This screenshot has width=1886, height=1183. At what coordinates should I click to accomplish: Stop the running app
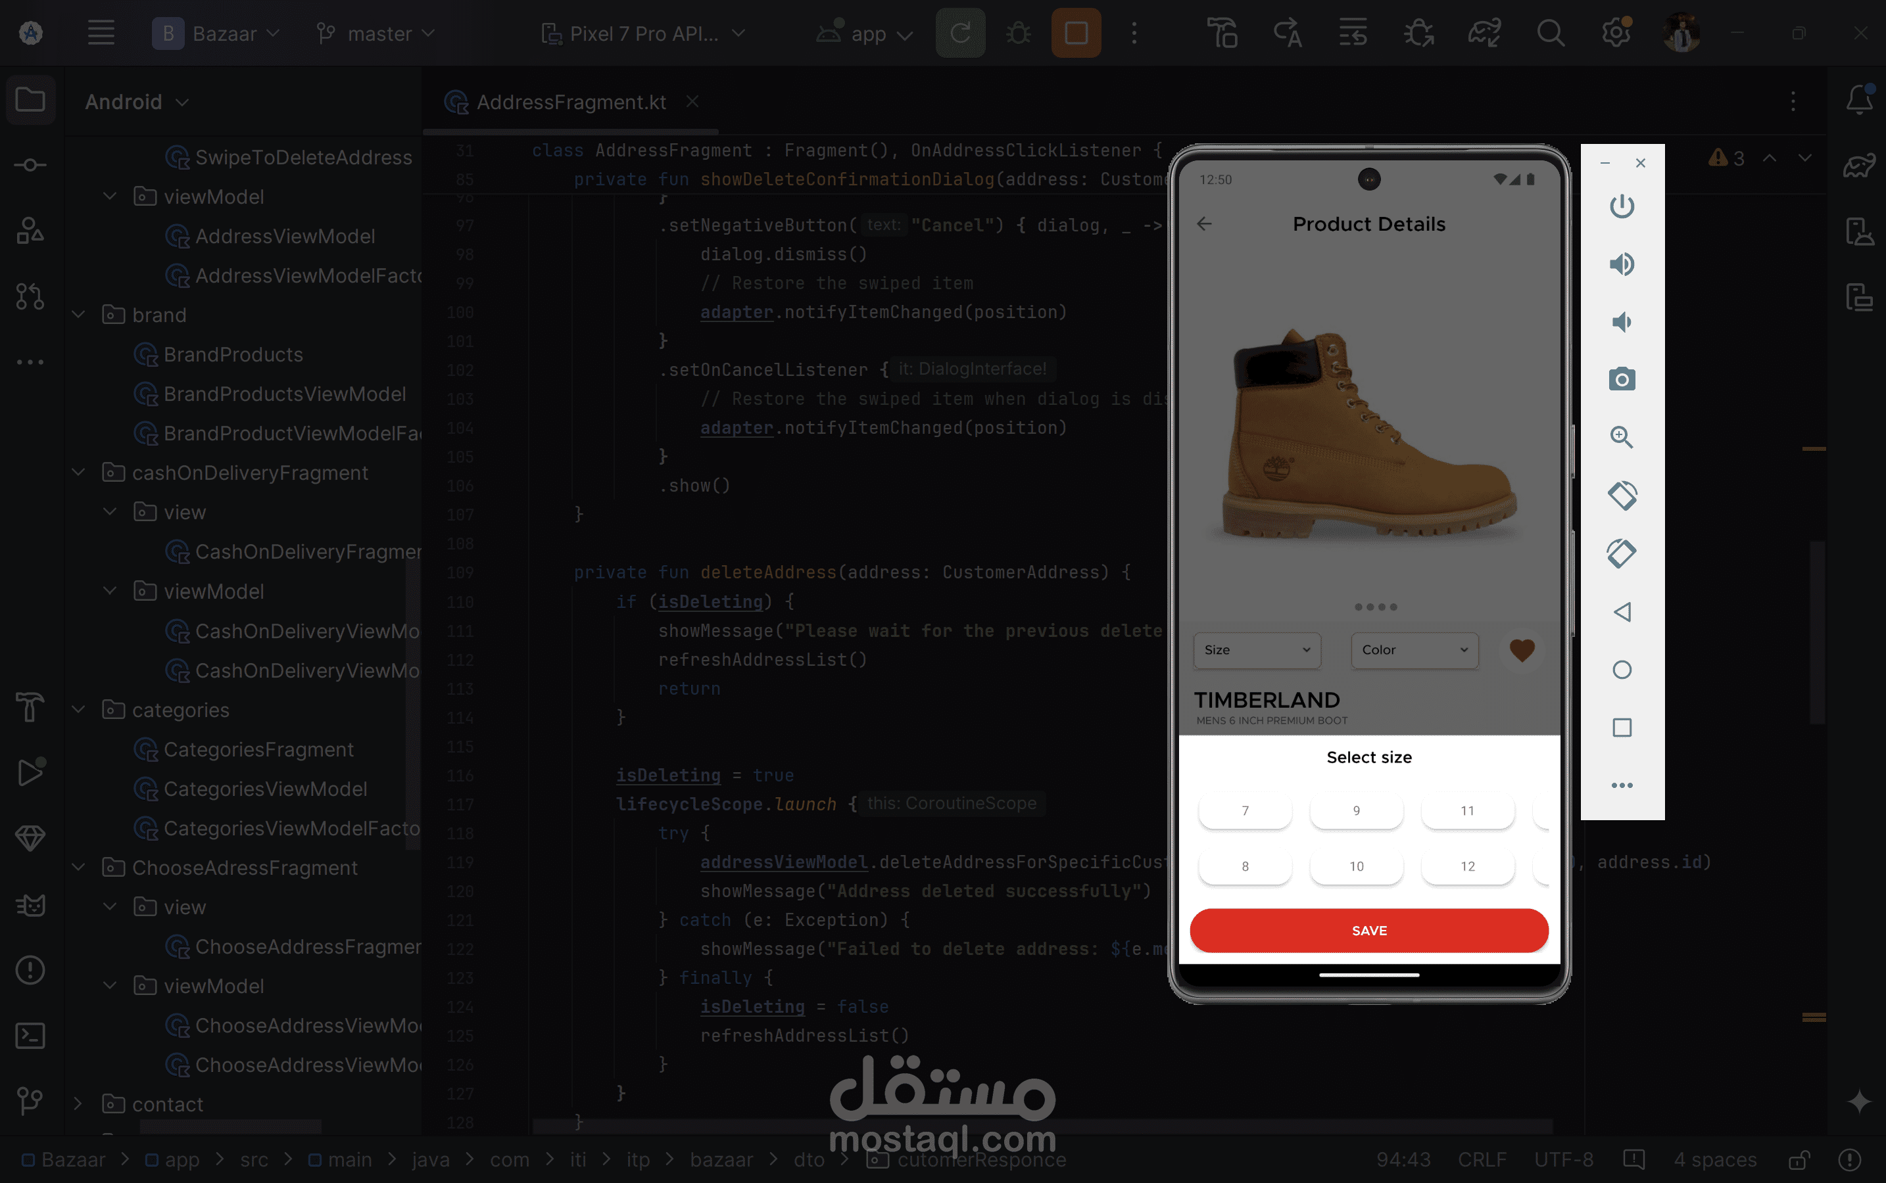click(1076, 33)
